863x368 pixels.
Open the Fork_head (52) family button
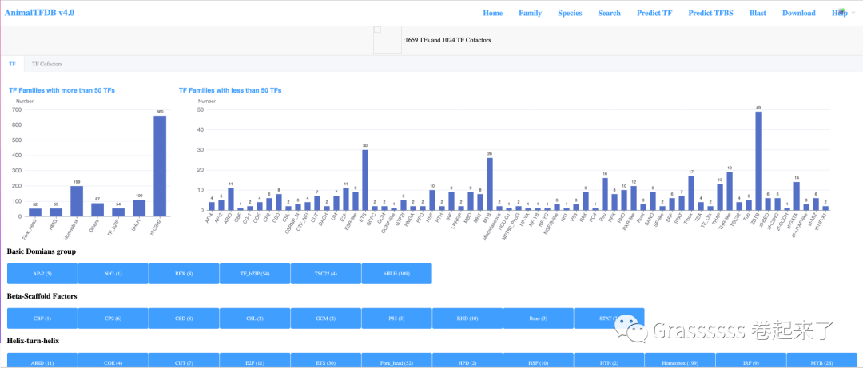397,360
